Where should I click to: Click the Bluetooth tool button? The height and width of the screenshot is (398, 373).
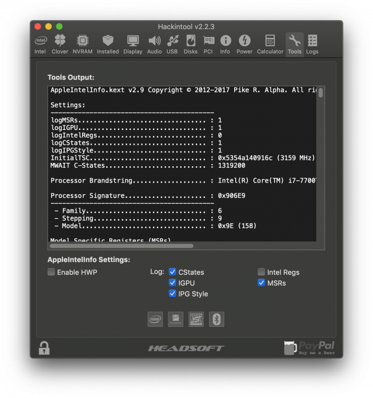pos(217,319)
